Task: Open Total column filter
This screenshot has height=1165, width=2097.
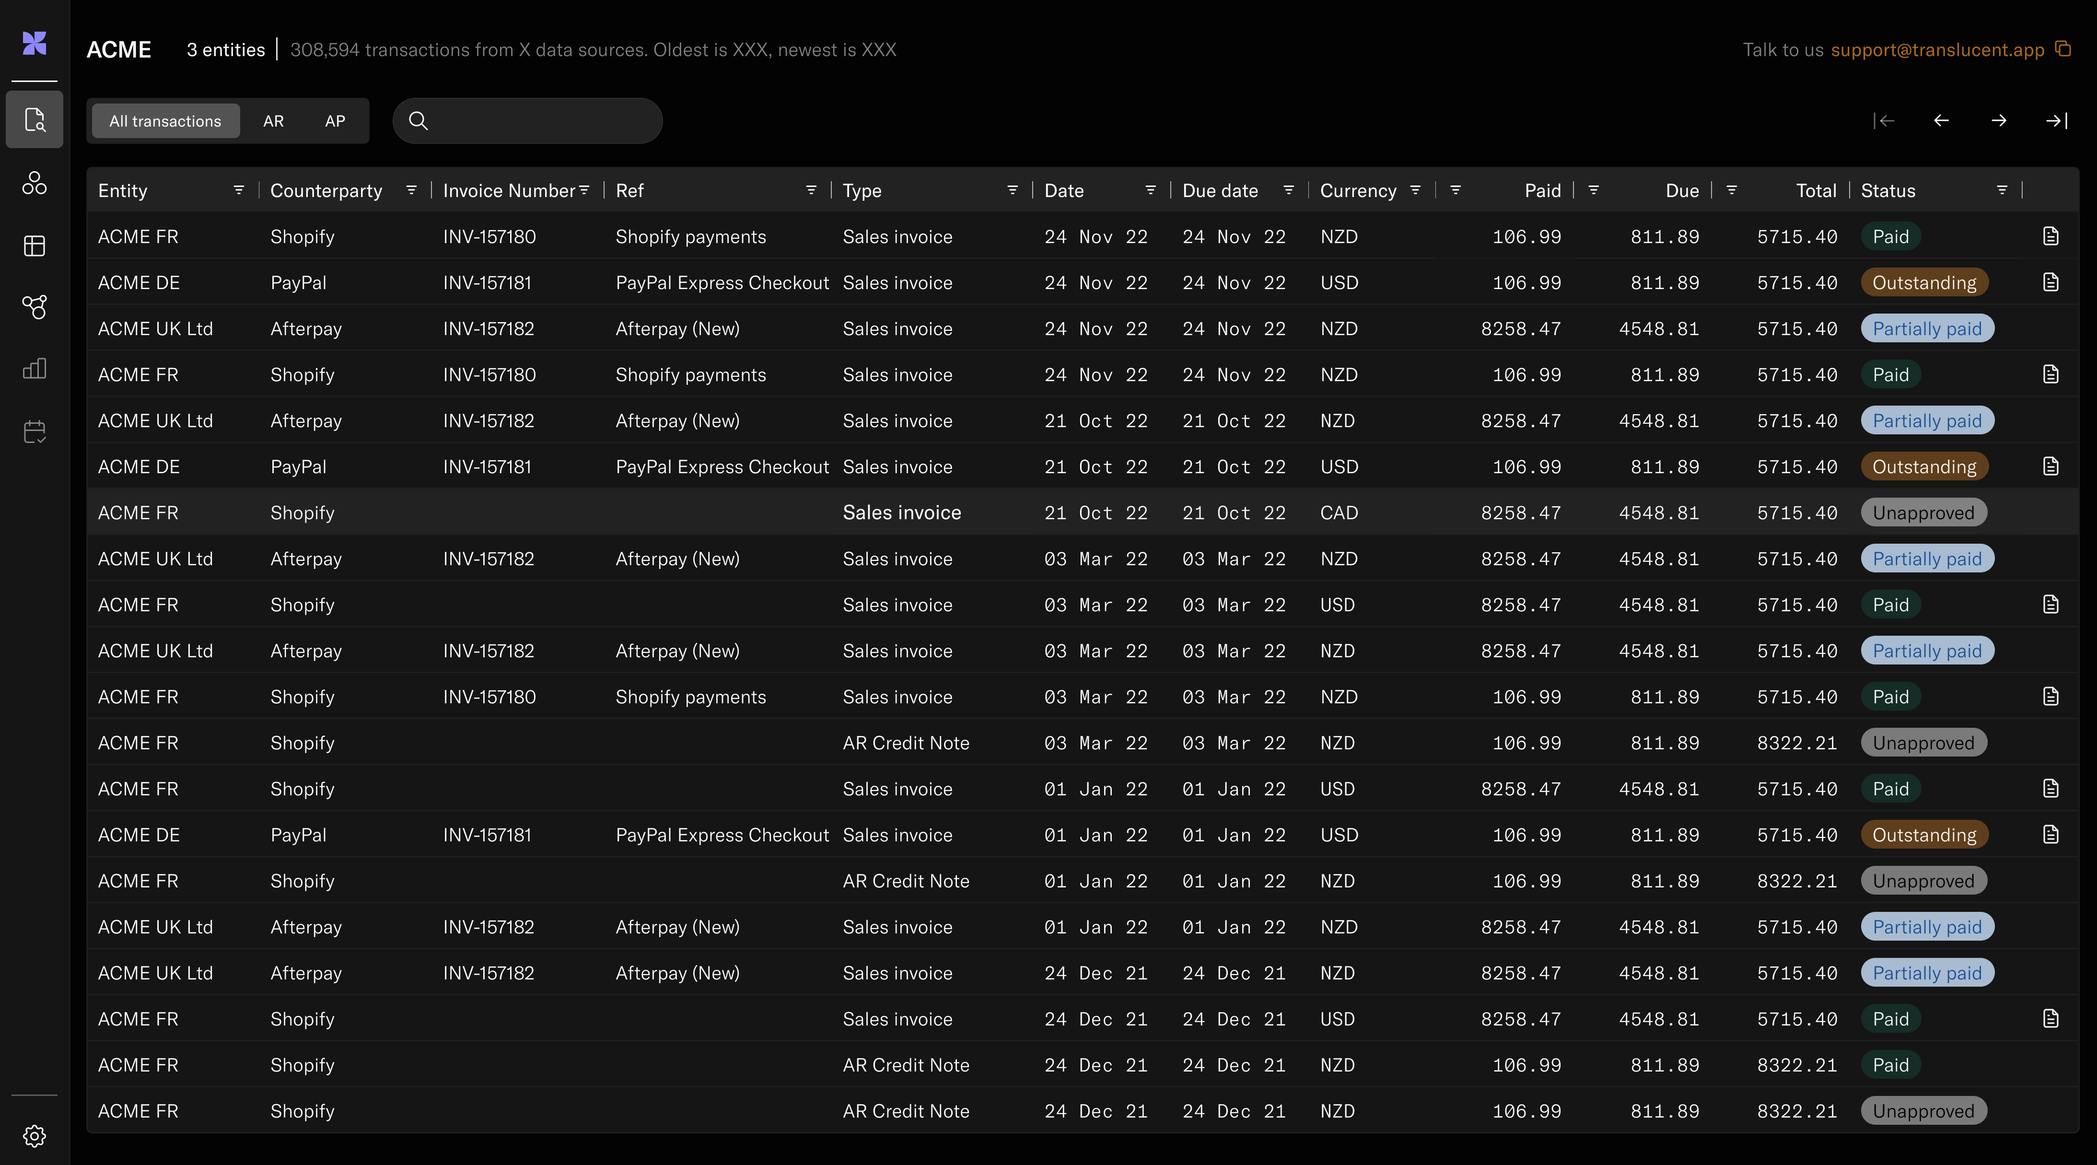Action: click(1732, 190)
